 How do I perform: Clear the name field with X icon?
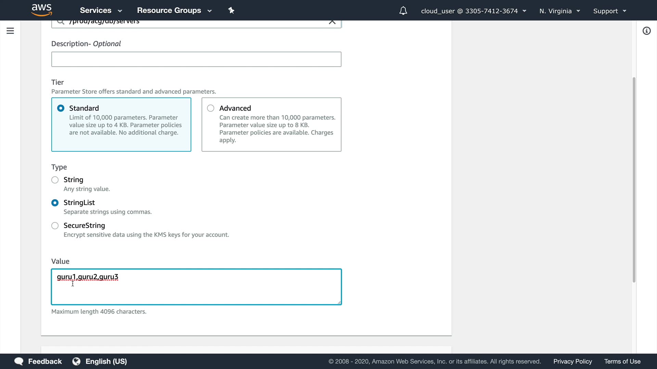point(332,22)
